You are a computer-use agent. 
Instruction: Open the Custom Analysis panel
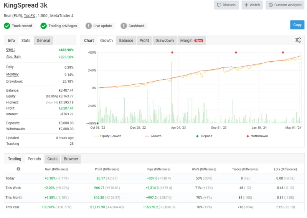(x=285, y=5)
